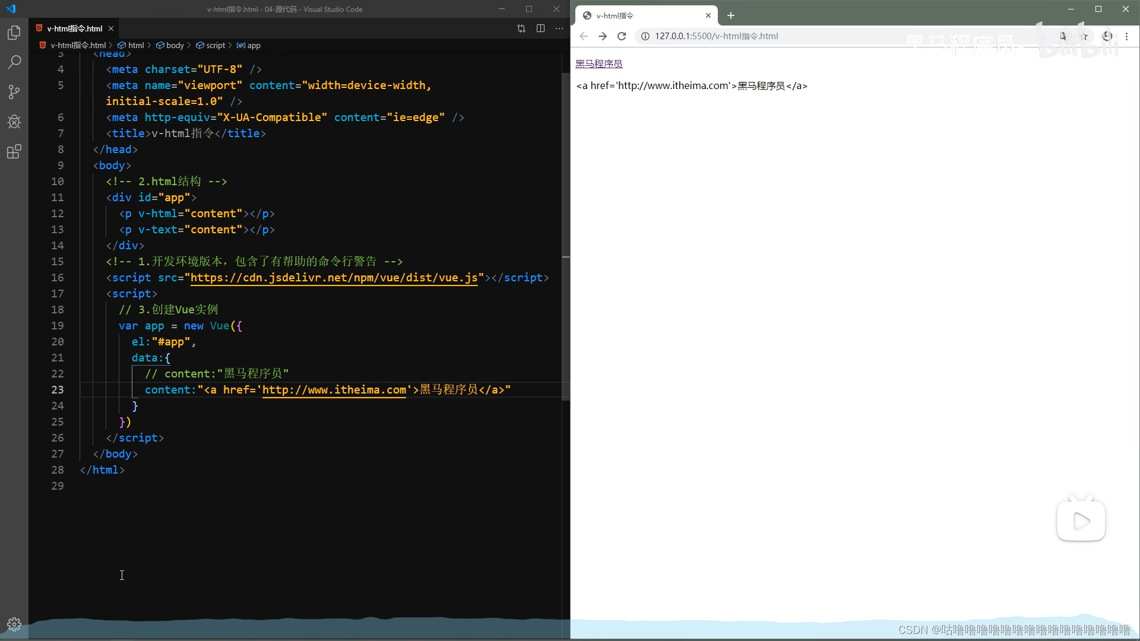The image size is (1140, 641).
Task: Click the Open Changes compare icon
Action: [x=521, y=28]
